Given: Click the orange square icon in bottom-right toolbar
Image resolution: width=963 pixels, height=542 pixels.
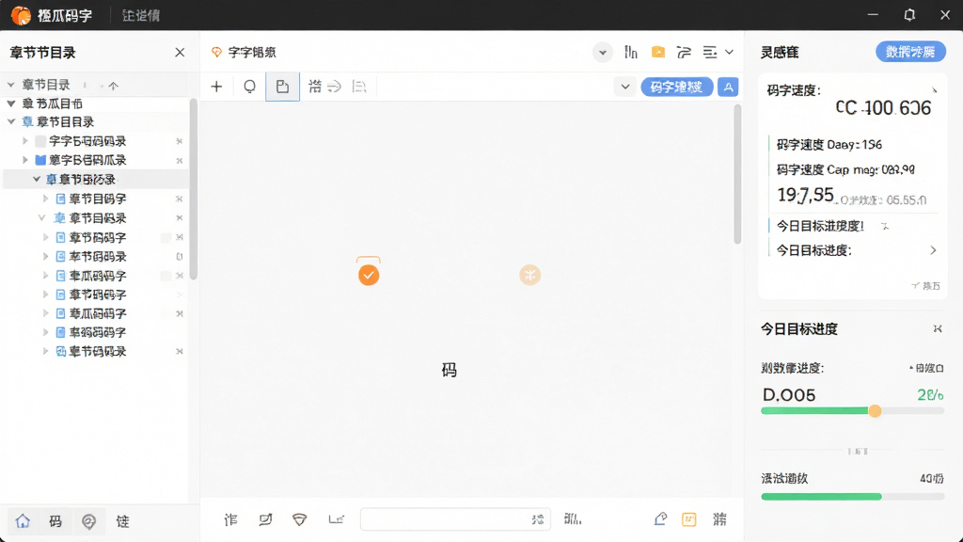Looking at the screenshot, I should (689, 519).
